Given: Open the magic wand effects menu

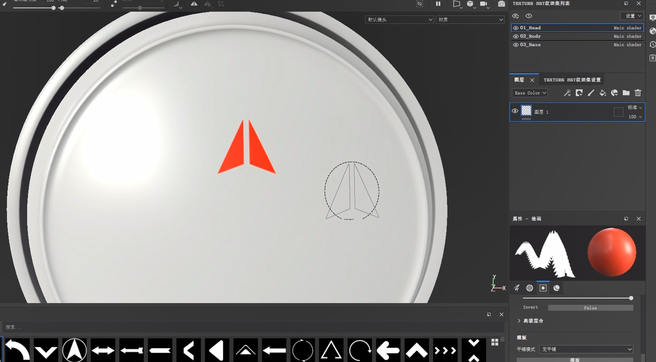Looking at the screenshot, I should [x=567, y=93].
